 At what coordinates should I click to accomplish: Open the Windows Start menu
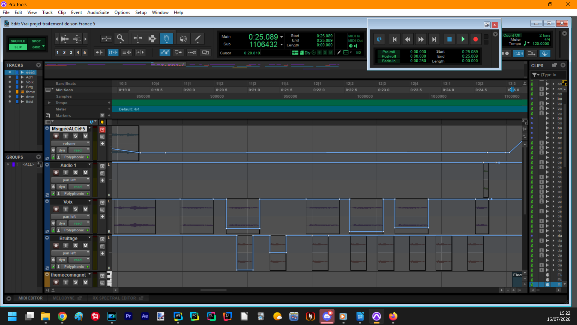[x=12, y=316]
